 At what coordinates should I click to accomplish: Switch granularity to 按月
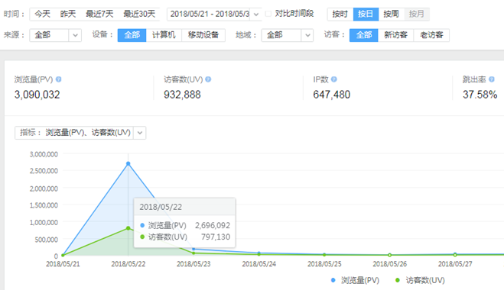point(417,14)
